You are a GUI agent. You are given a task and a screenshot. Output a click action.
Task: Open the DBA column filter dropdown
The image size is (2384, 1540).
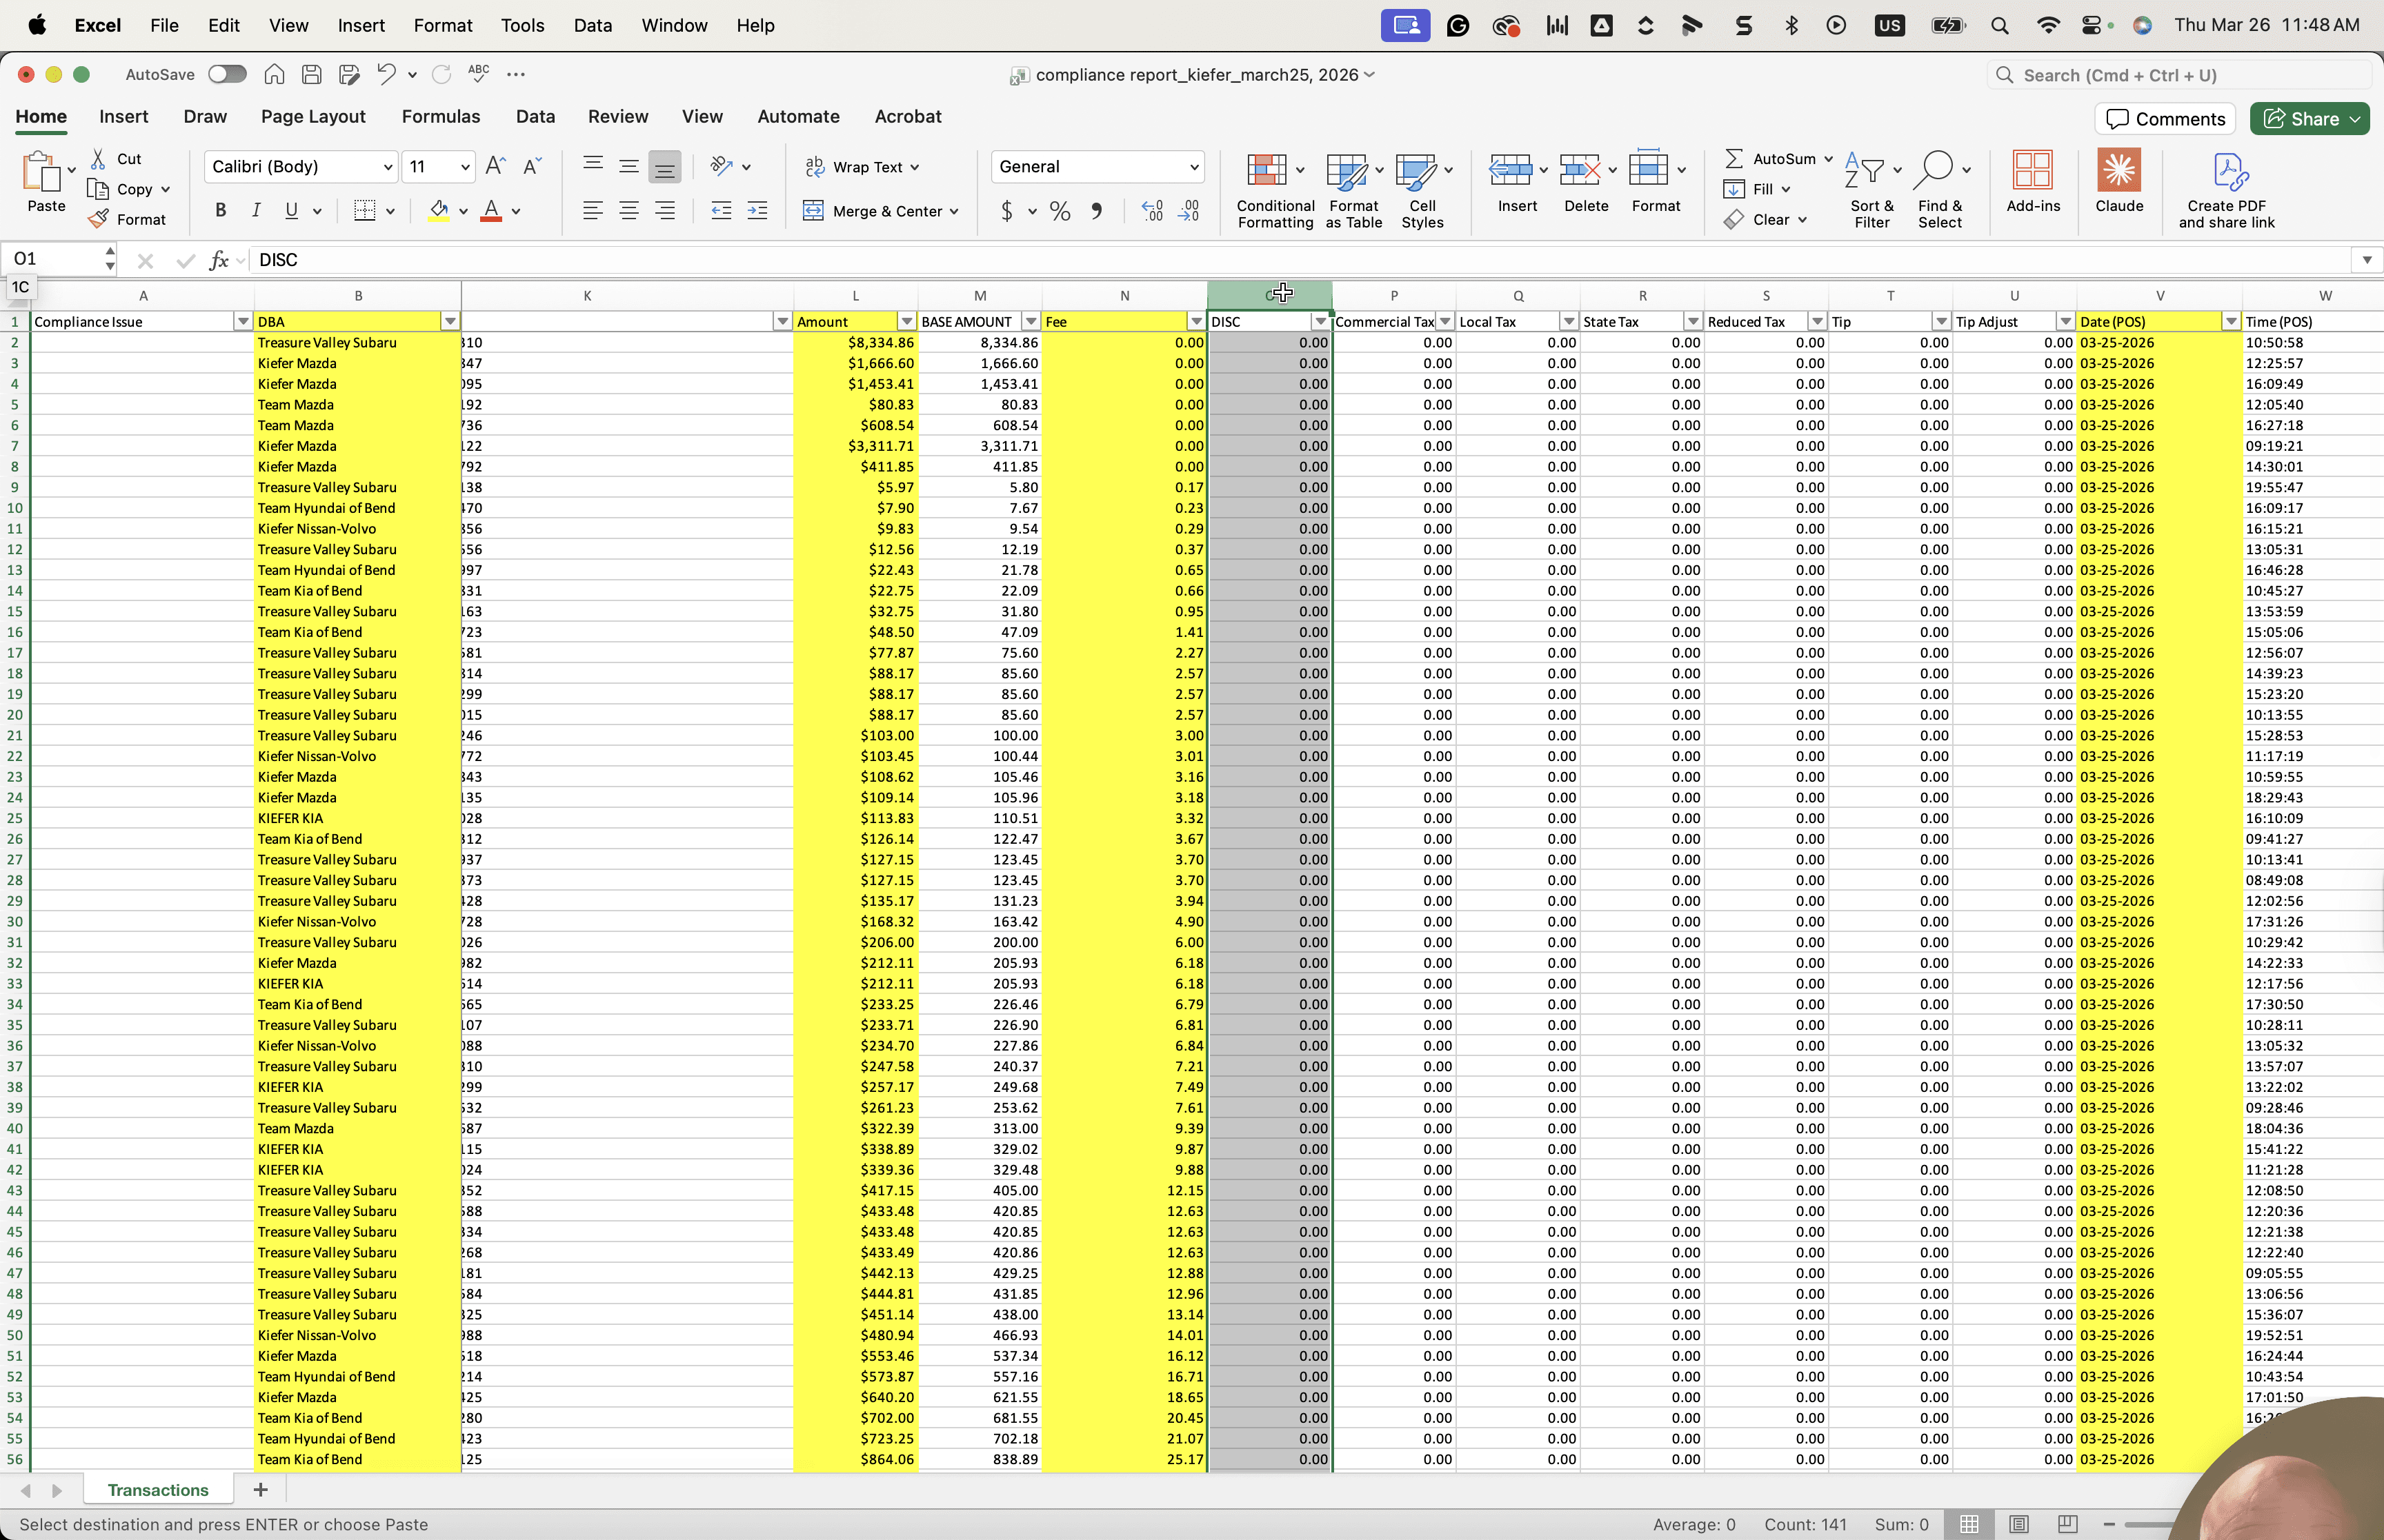tap(450, 322)
